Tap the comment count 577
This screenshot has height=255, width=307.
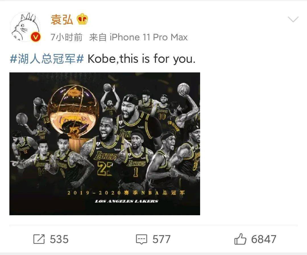click(161, 239)
